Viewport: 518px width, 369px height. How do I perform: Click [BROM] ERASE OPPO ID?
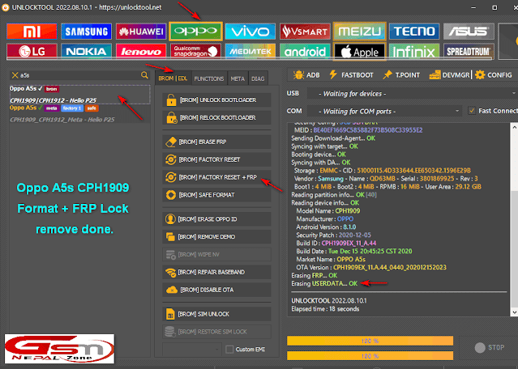pos(216,219)
